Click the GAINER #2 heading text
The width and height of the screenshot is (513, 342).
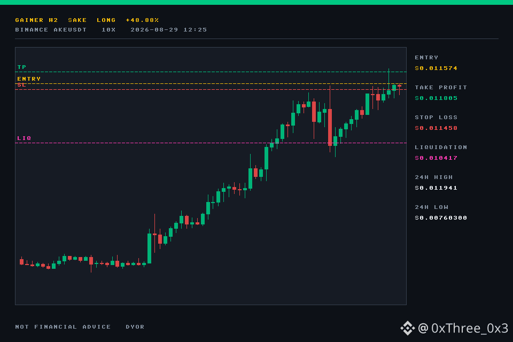point(37,20)
